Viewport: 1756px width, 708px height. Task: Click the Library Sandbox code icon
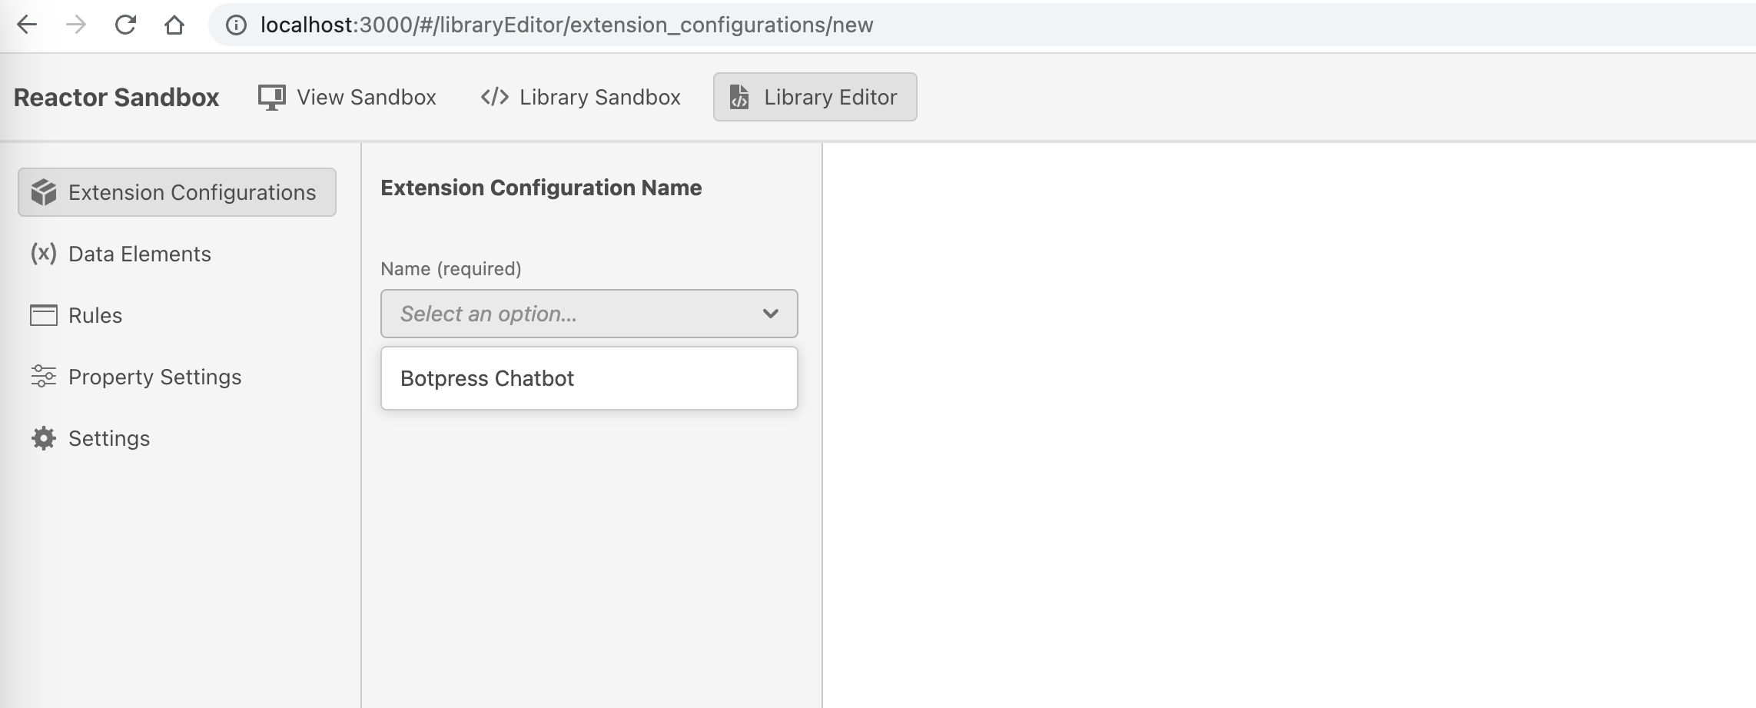coord(494,96)
